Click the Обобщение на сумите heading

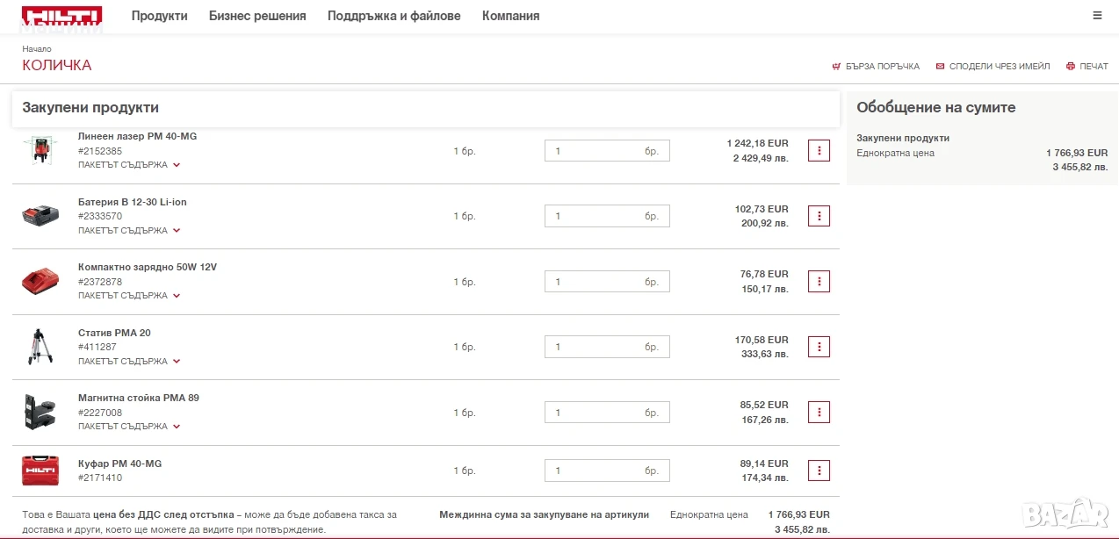[x=936, y=108]
